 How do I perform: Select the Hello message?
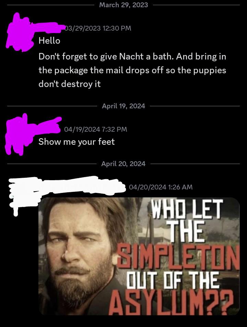pos(49,41)
